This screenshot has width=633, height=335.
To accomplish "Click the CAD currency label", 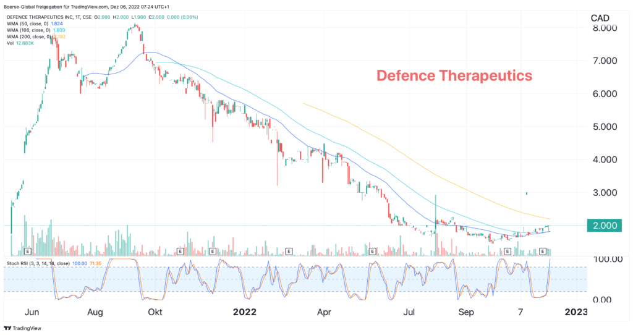I will tap(600, 18).
